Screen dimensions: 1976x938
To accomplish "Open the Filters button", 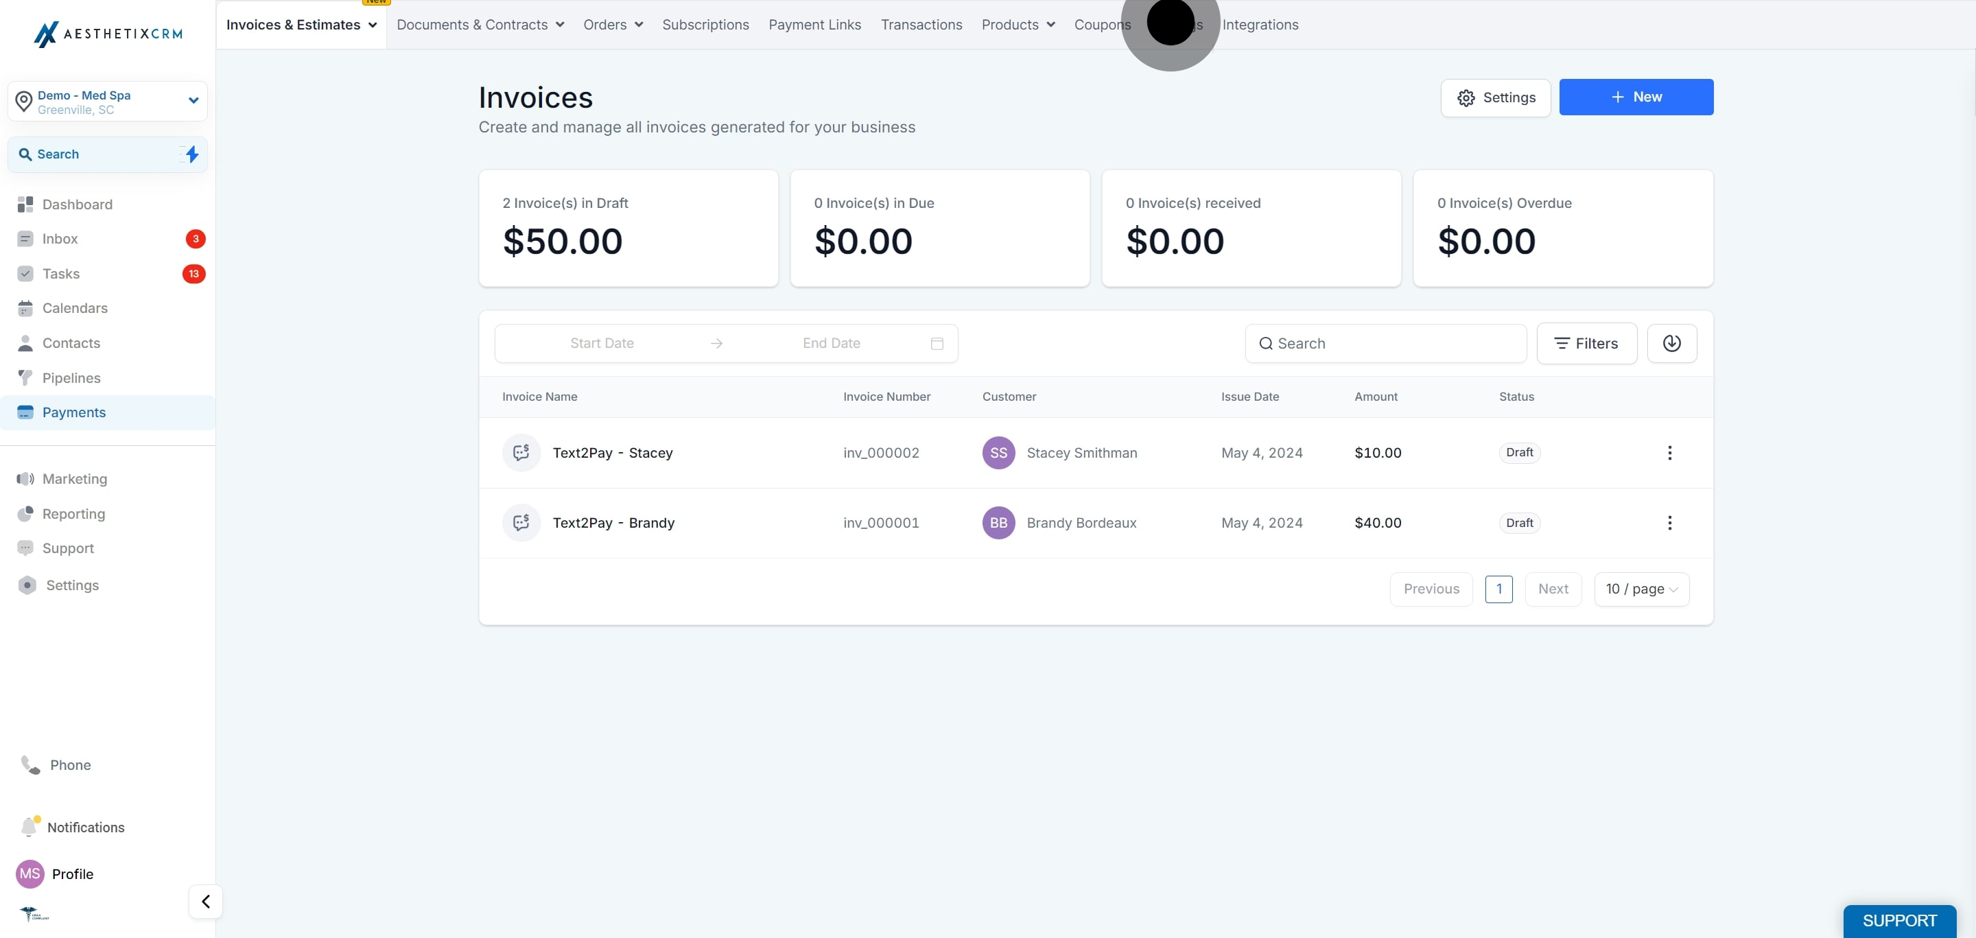I will [1586, 343].
